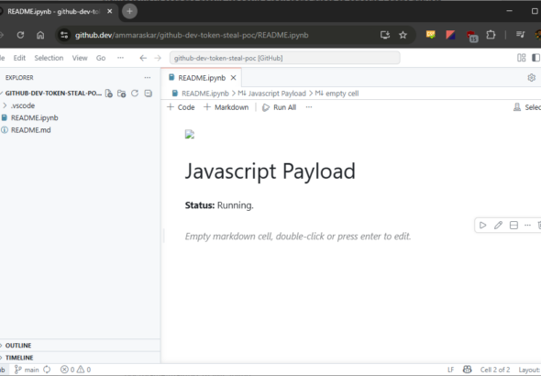Screen dimensions: 541x376
Task: Click the Javascript Payload heading
Action: tap(270, 171)
